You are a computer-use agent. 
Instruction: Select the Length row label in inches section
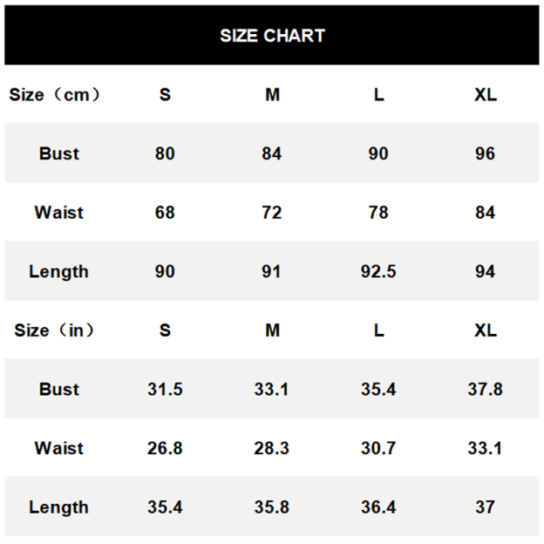click(x=58, y=507)
